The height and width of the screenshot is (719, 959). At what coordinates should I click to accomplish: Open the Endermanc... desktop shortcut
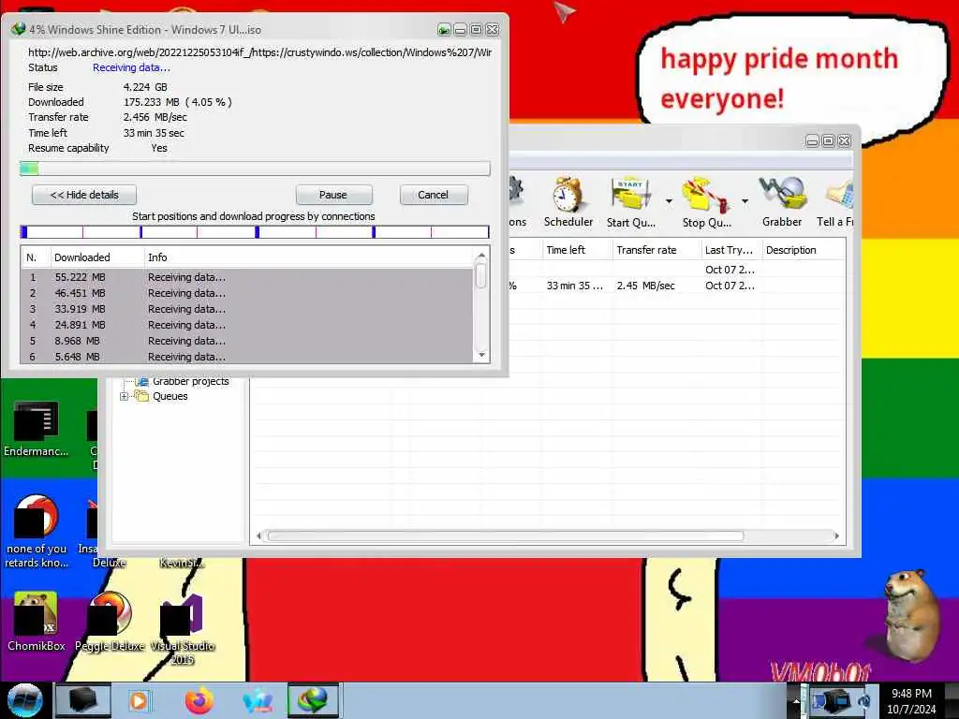coord(36,429)
